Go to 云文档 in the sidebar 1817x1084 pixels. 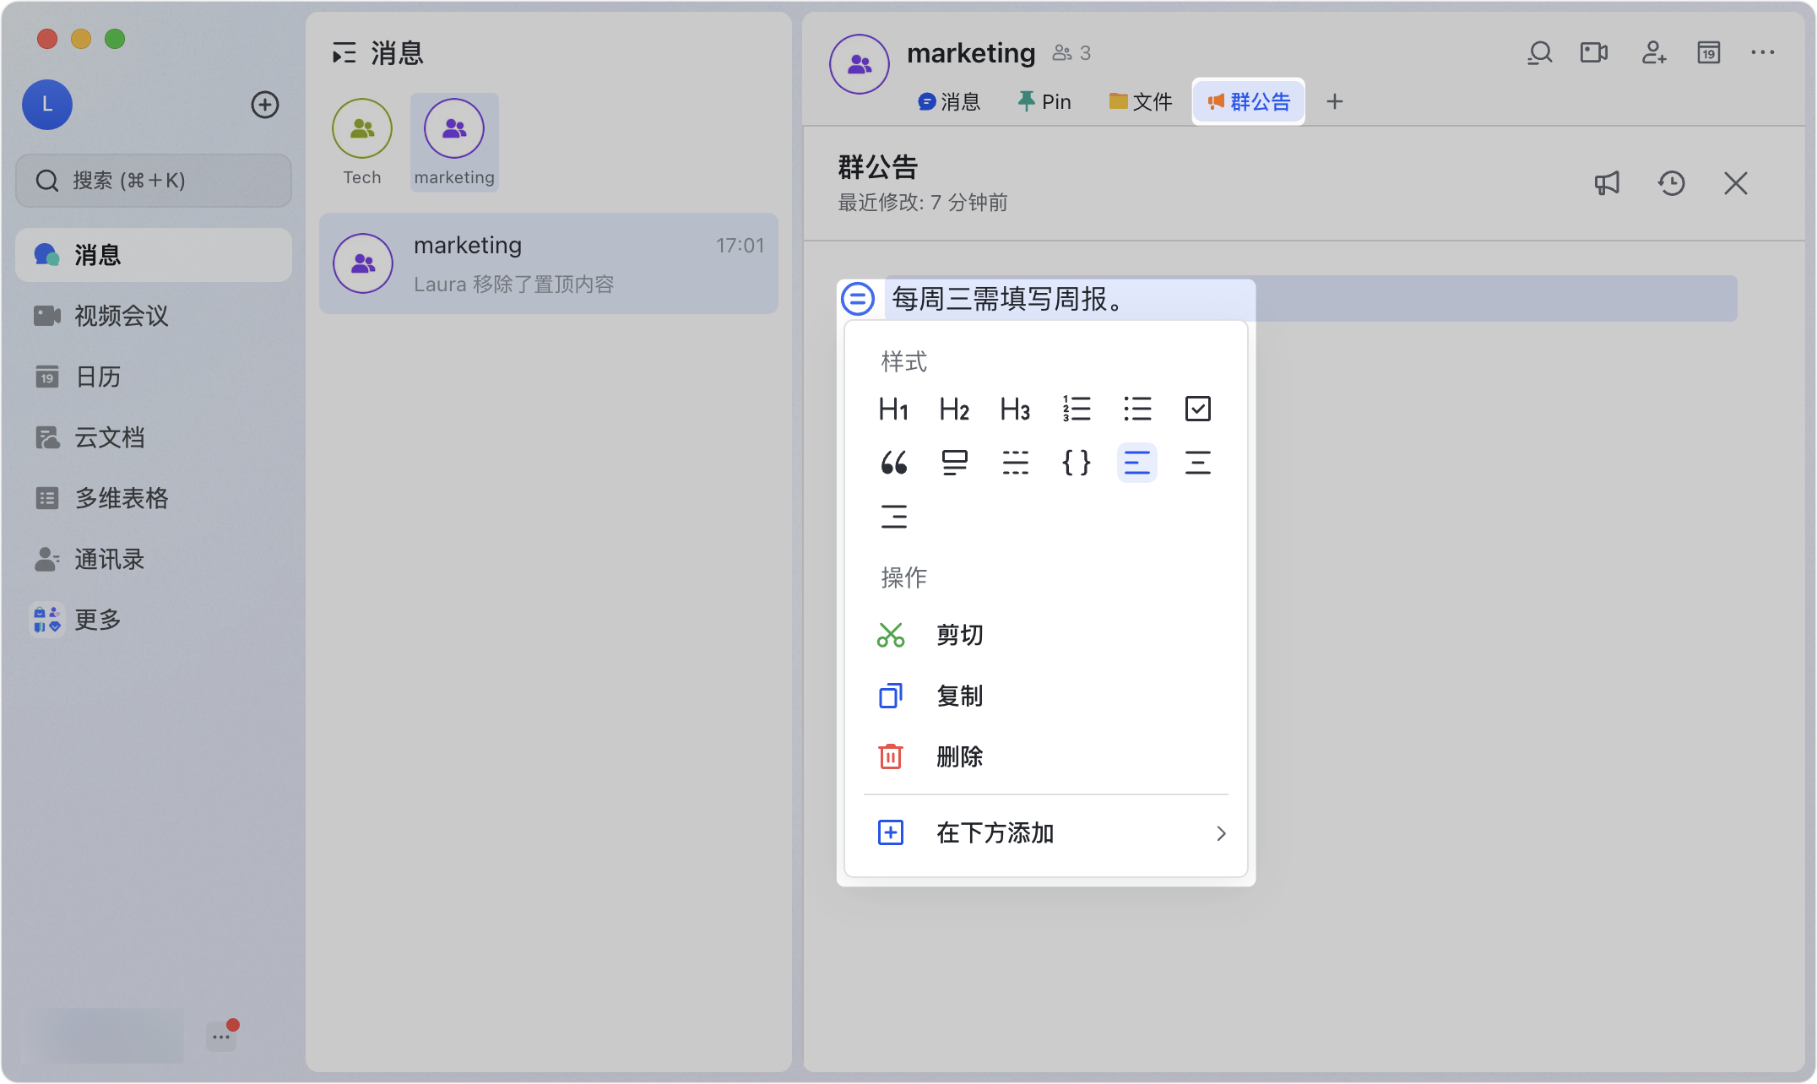pyautogui.click(x=154, y=437)
